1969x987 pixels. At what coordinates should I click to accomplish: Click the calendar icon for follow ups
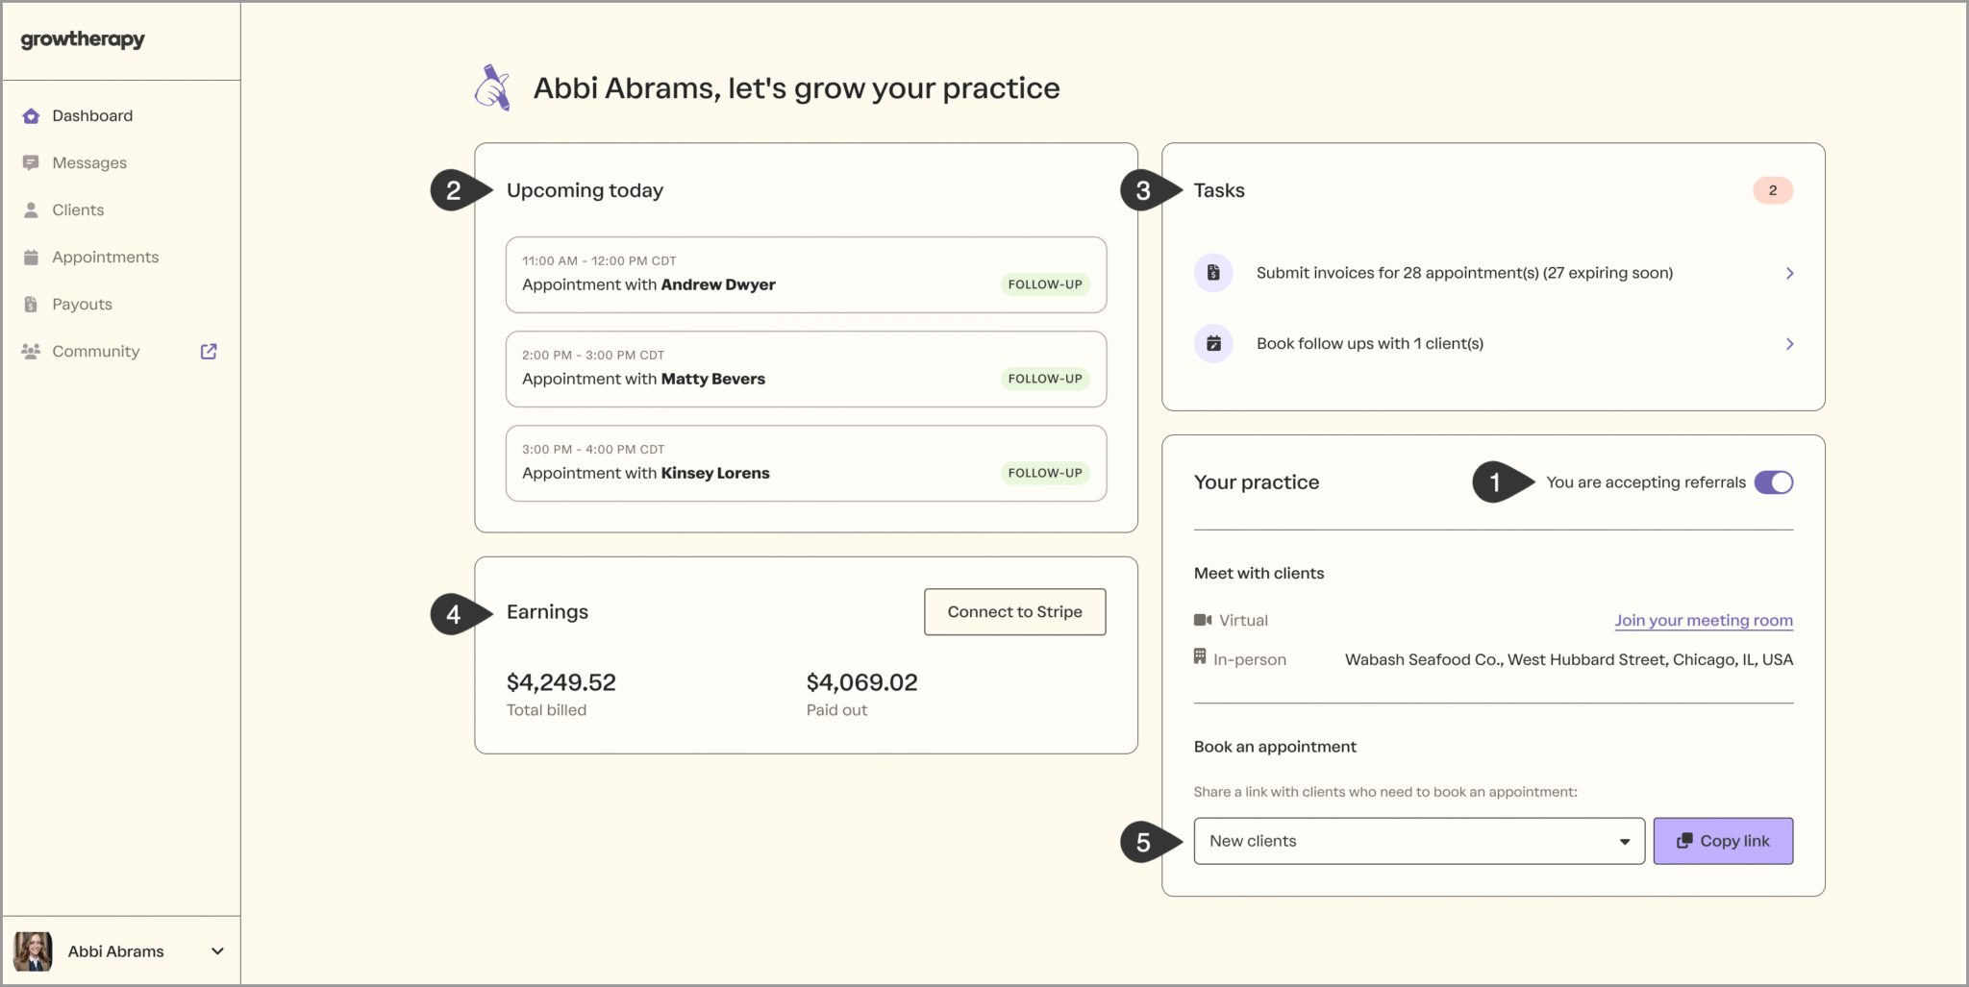[1213, 344]
